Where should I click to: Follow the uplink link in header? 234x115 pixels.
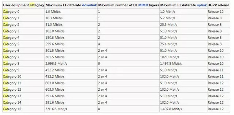[202, 5]
